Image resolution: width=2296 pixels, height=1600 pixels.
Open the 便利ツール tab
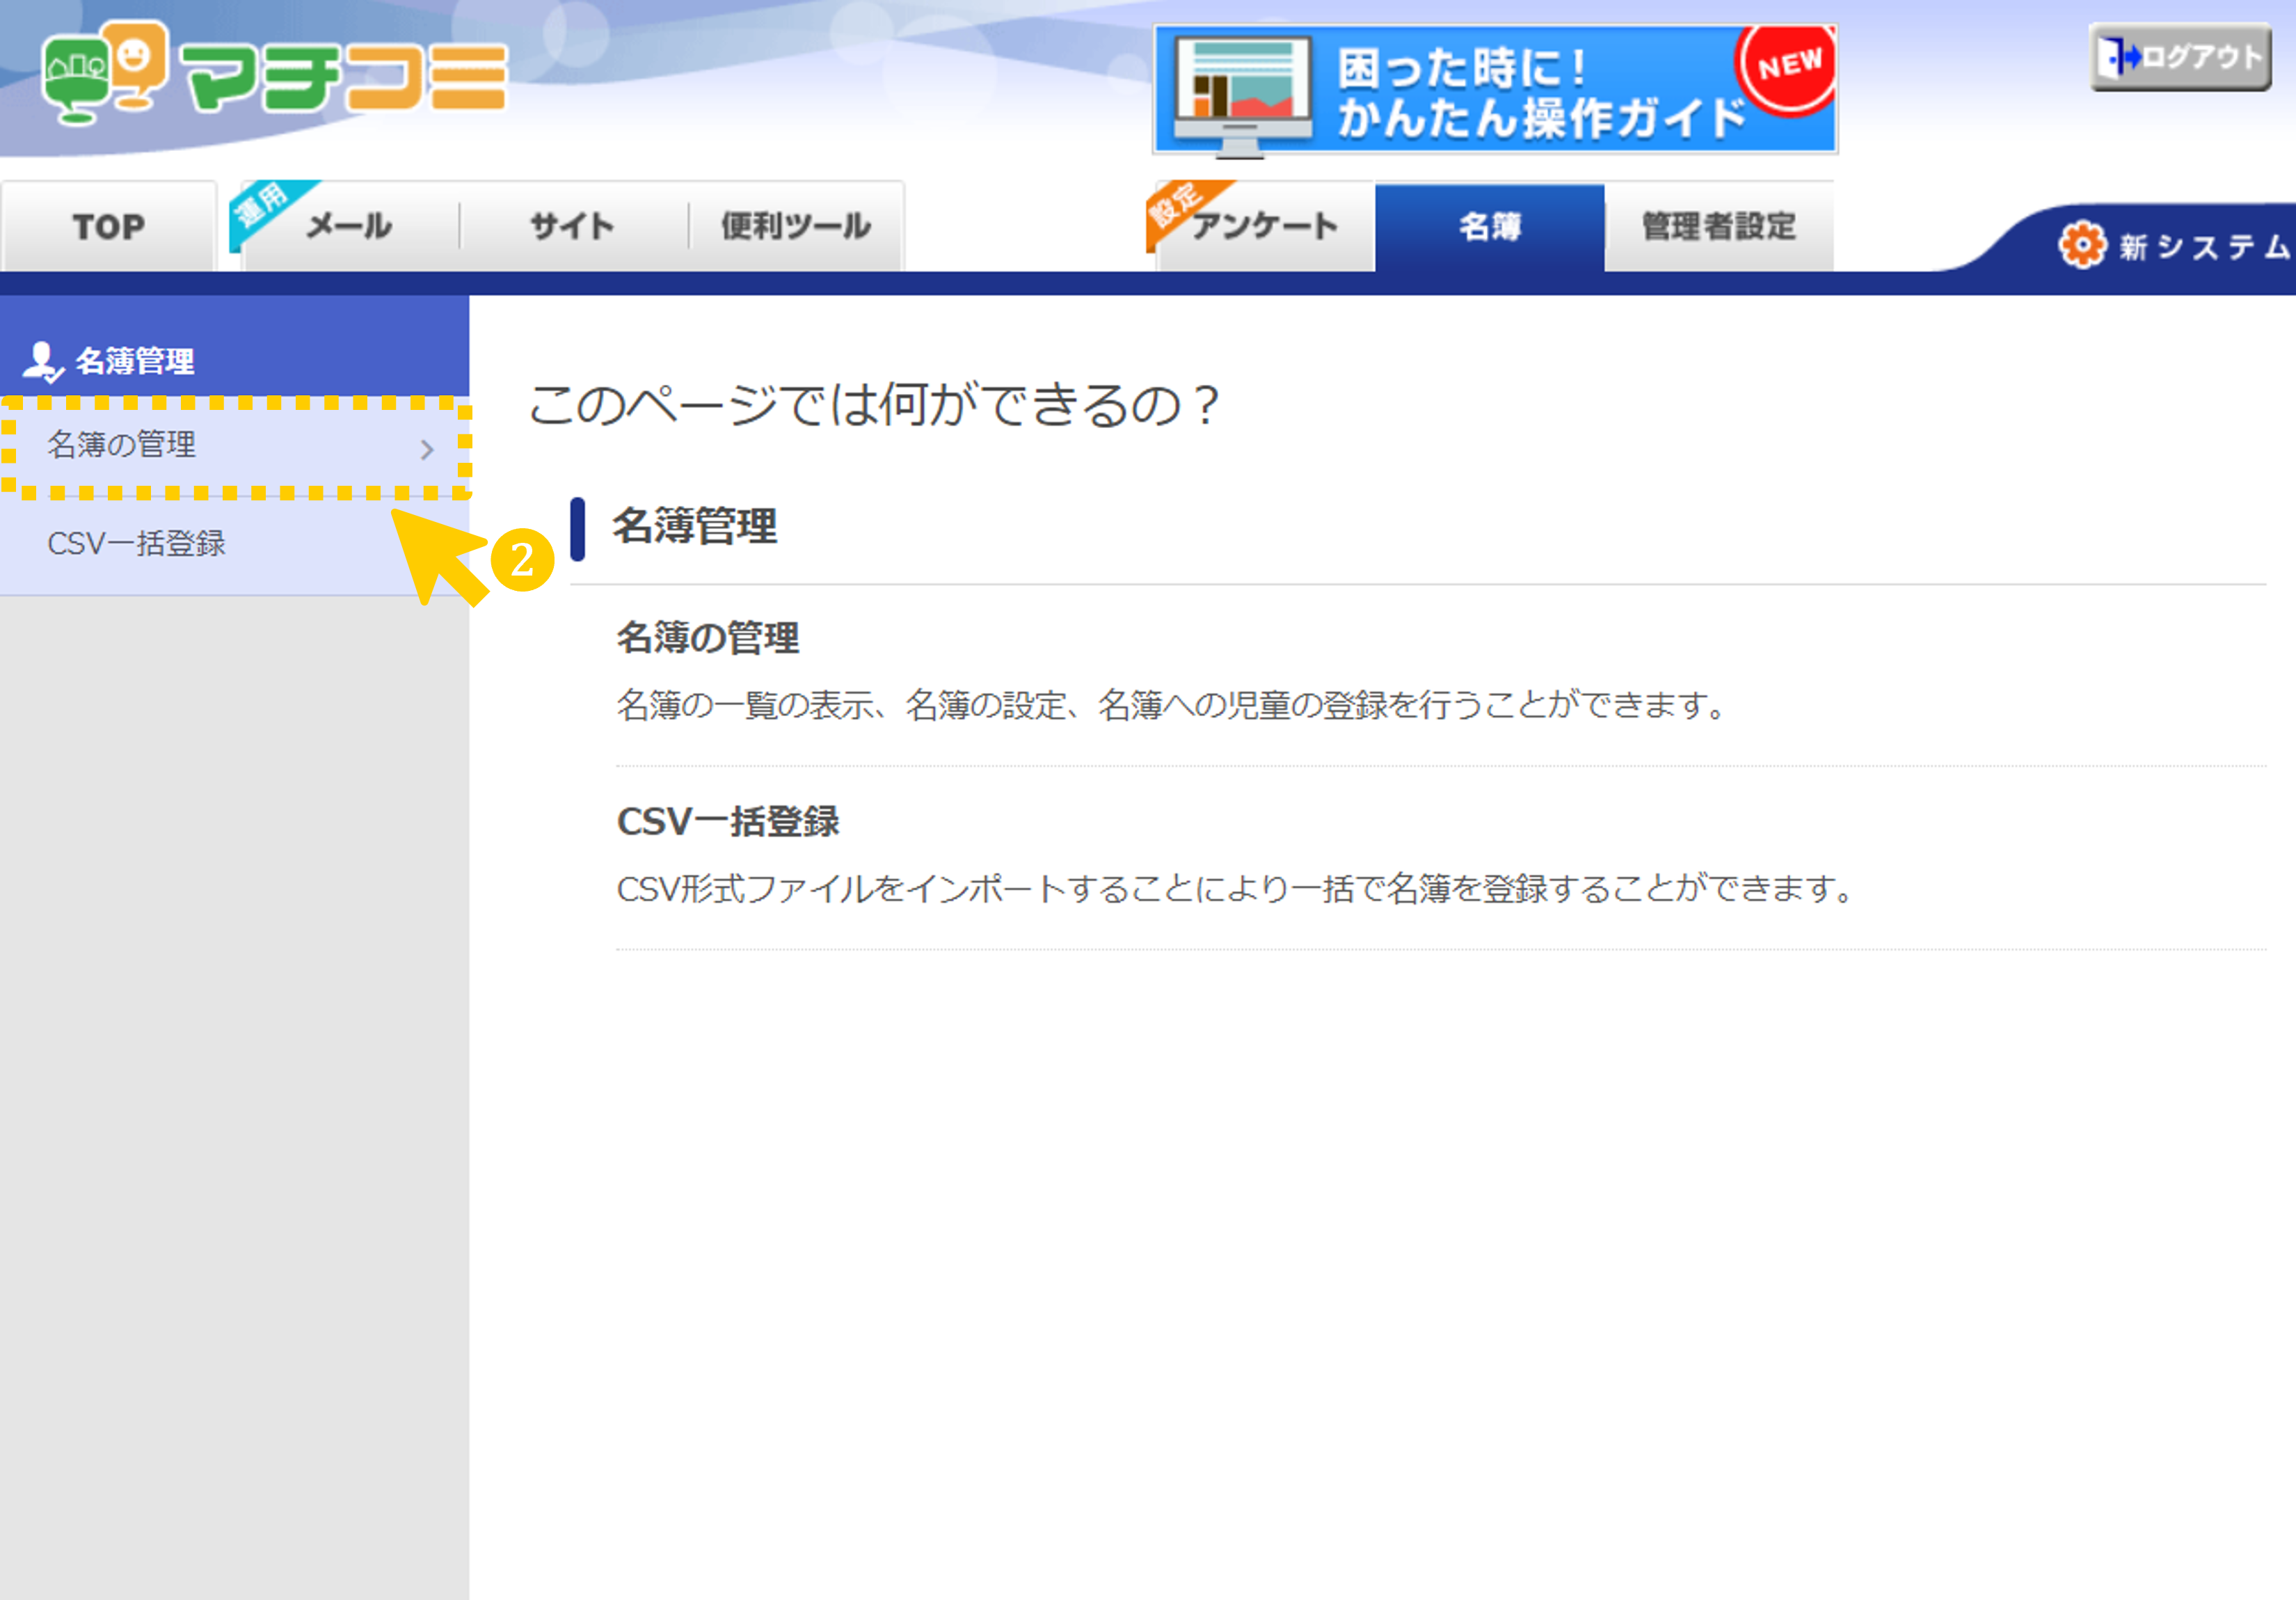point(796,227)
